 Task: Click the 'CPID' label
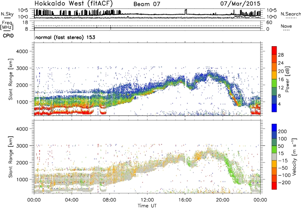click(x=8, y=36)
